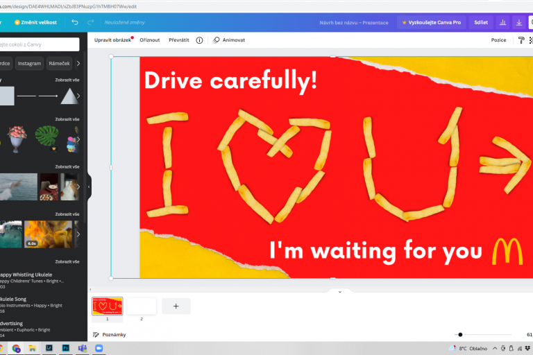Show hidden tray icons chevron
The image size is (533, 355).
[x=495, y=348]
